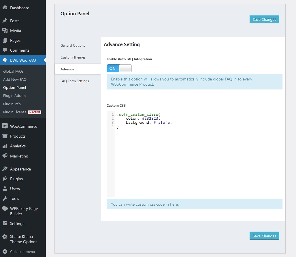
Task: Select the Media library icon
Action: 5,31
